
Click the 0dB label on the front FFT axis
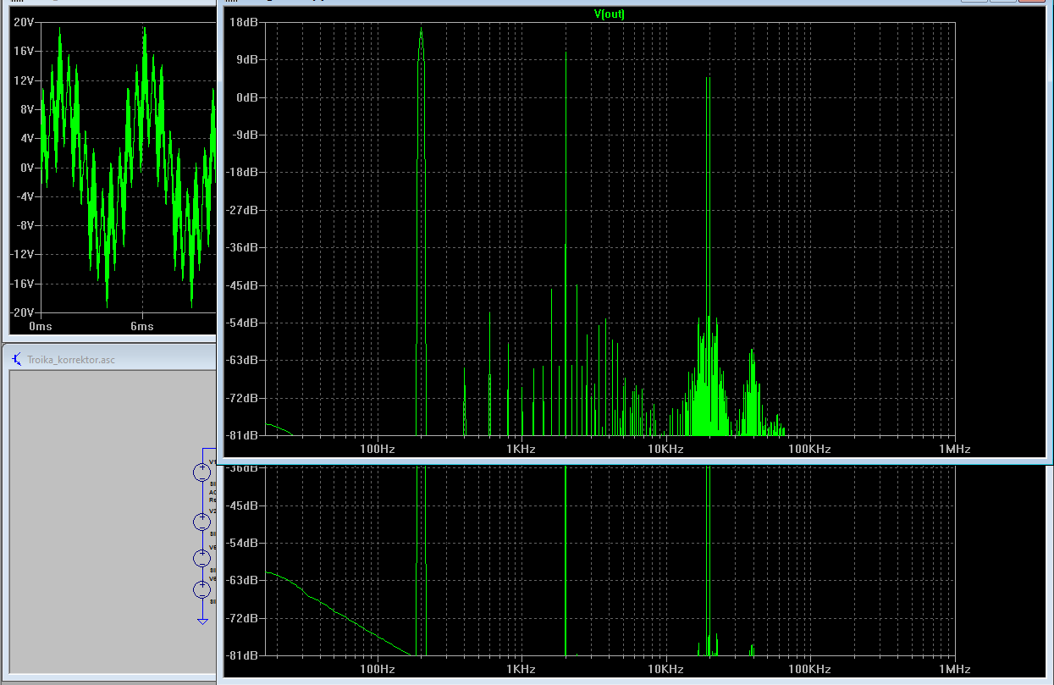(249, 97)
